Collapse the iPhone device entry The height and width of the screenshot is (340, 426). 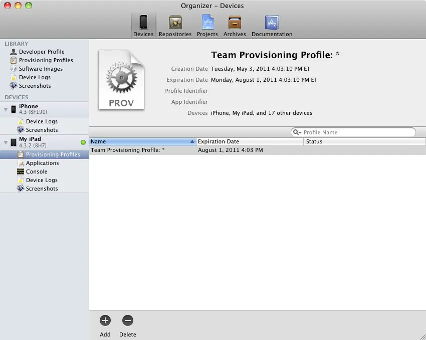pos(5,109)
